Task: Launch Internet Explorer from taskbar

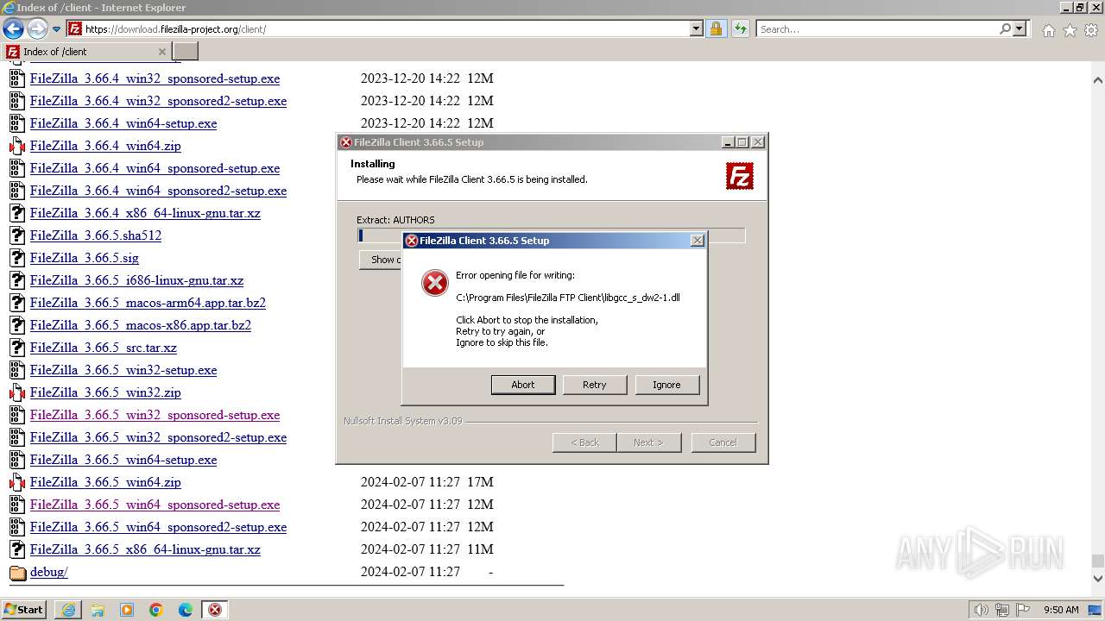Action: pos(68,610)
